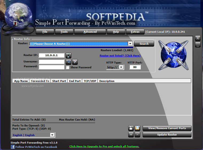Viewport: 203px width, 150px height.
Task: Click the minus remove entry icon
Action: pos(137,134)
